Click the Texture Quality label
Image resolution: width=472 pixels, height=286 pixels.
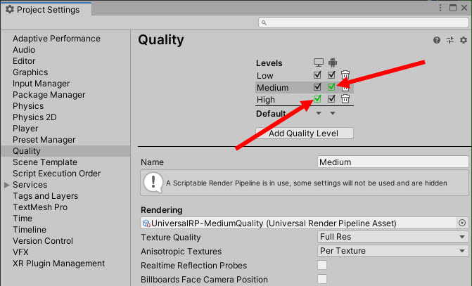click(x=171, y=238)
